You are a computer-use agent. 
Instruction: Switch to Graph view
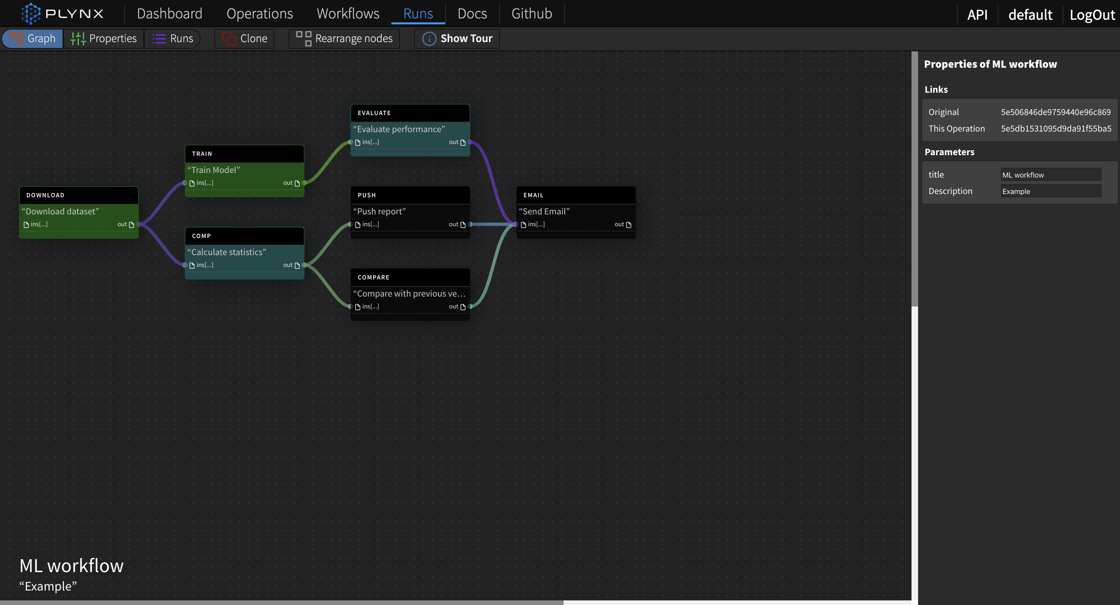(33, 39)
